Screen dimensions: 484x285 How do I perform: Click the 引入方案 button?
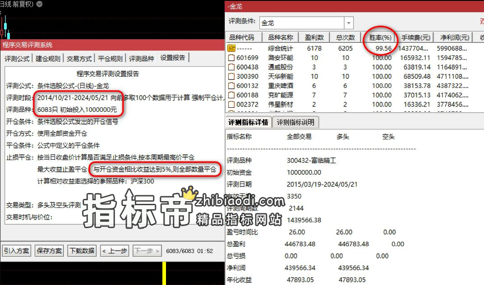pyautogui.click(x=17, y=251)
